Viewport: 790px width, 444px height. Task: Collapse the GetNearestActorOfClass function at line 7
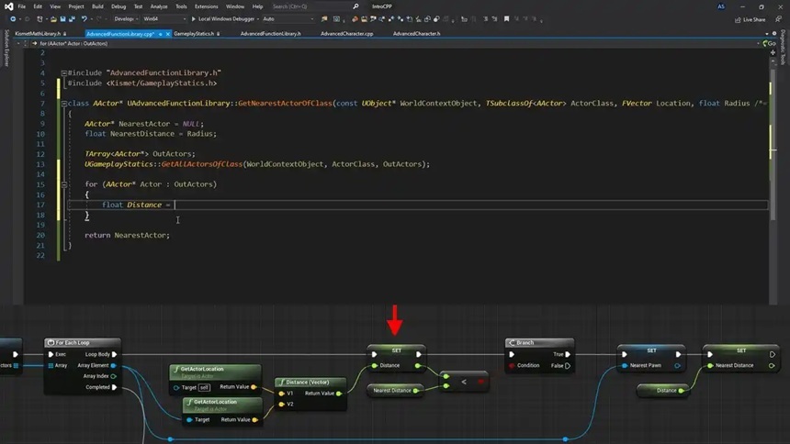(64, 103)
